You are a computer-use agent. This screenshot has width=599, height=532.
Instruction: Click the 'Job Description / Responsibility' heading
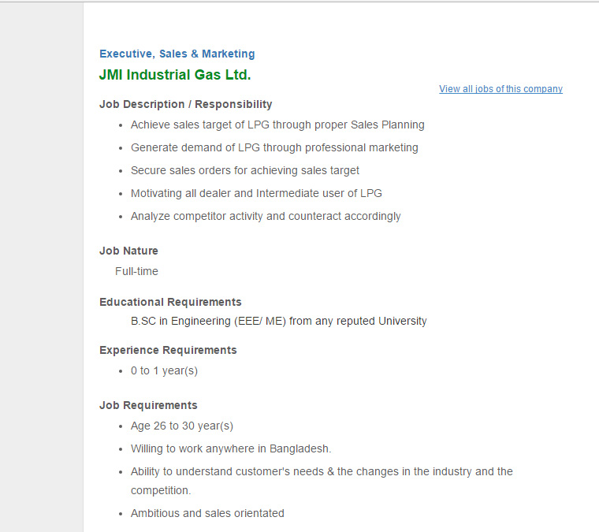[x=186, y=104]
